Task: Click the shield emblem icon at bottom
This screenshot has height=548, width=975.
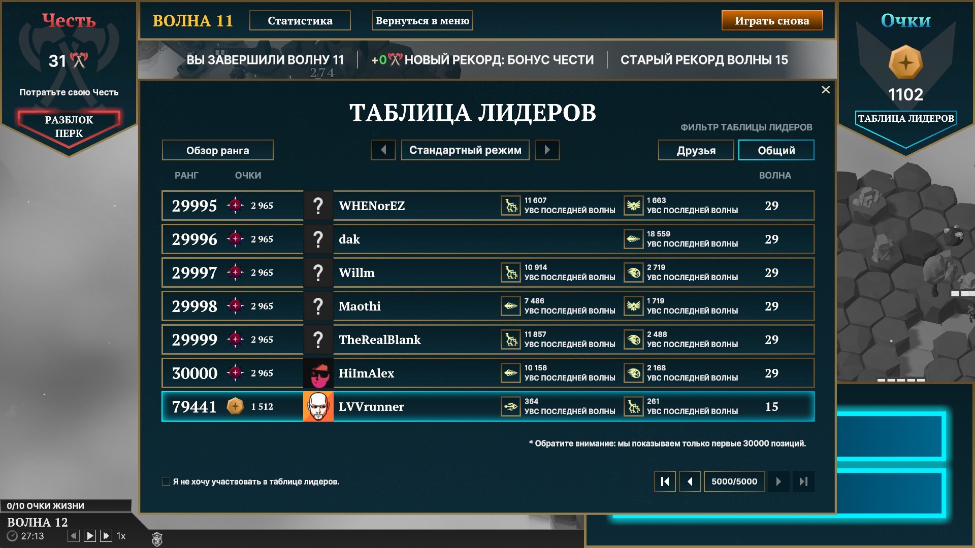Action: click(x=157, y=539)
